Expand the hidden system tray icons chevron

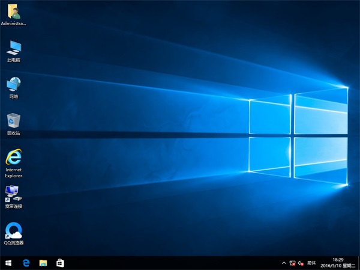pos(284,263)
